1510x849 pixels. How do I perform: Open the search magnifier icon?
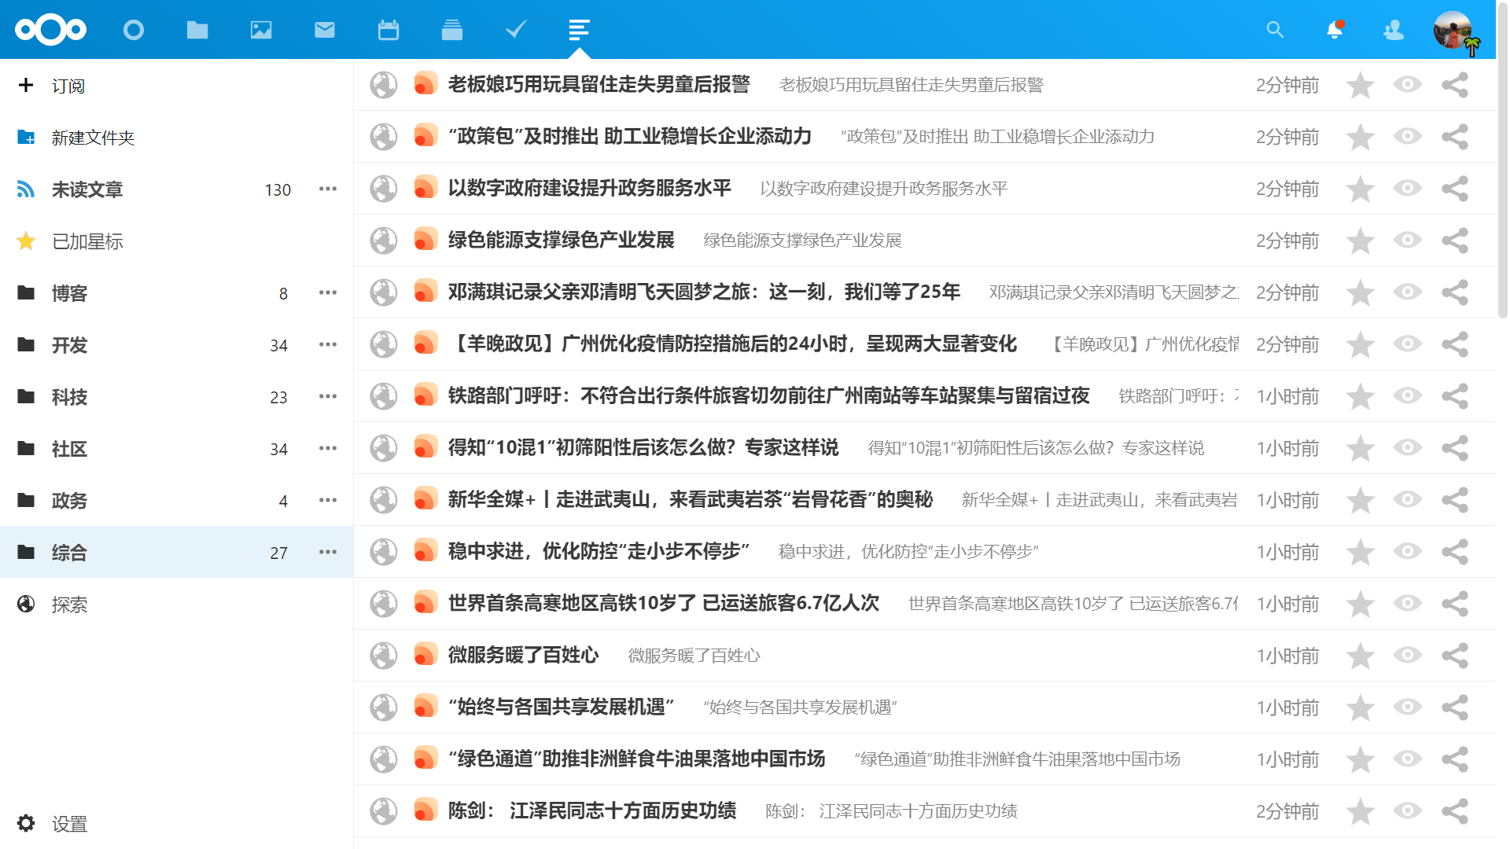[1275, 30]
